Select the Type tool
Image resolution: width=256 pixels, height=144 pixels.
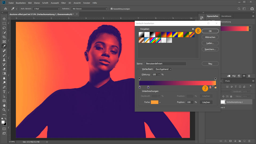point(4,92)
